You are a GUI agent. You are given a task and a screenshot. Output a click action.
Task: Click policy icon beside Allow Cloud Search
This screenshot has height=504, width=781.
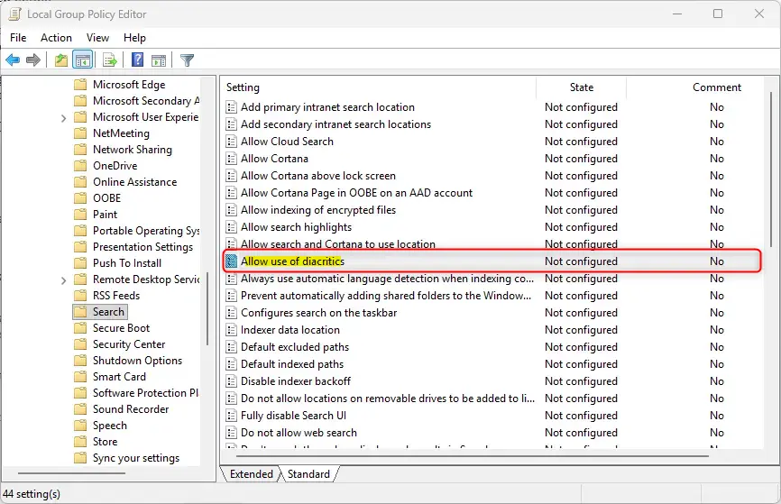(x=231, y=142)
